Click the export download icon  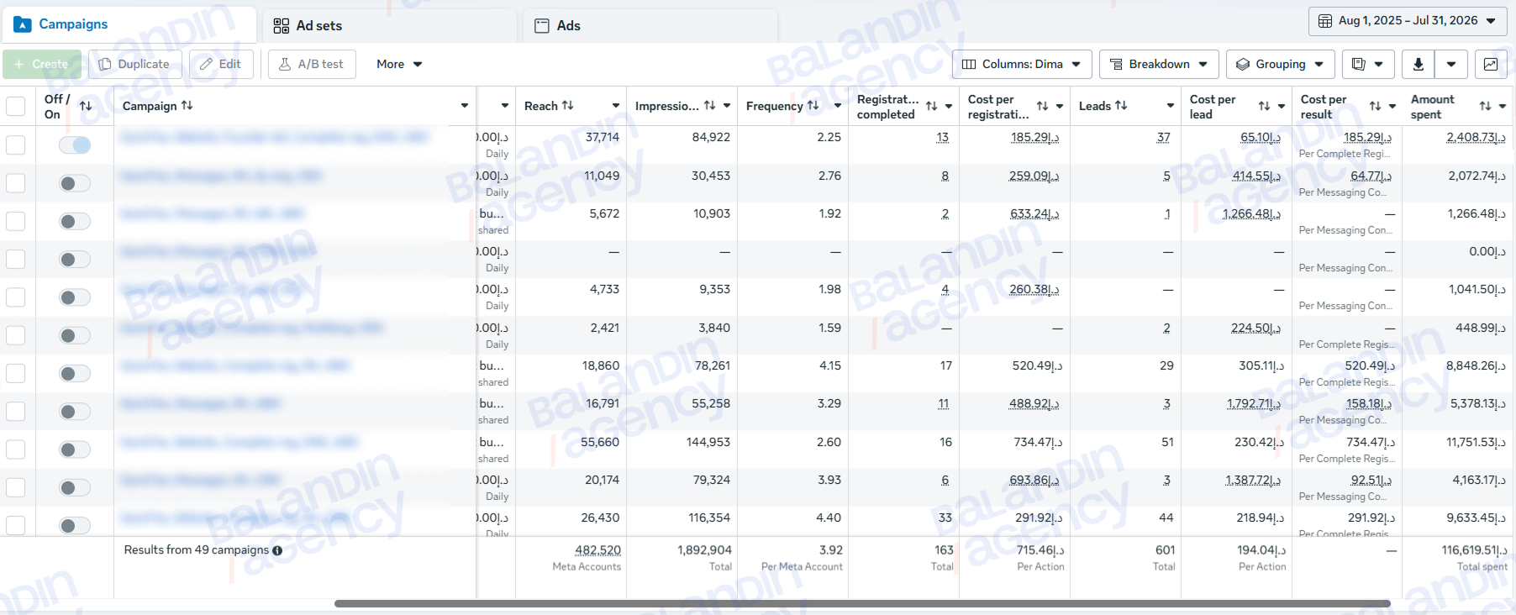1418,64
